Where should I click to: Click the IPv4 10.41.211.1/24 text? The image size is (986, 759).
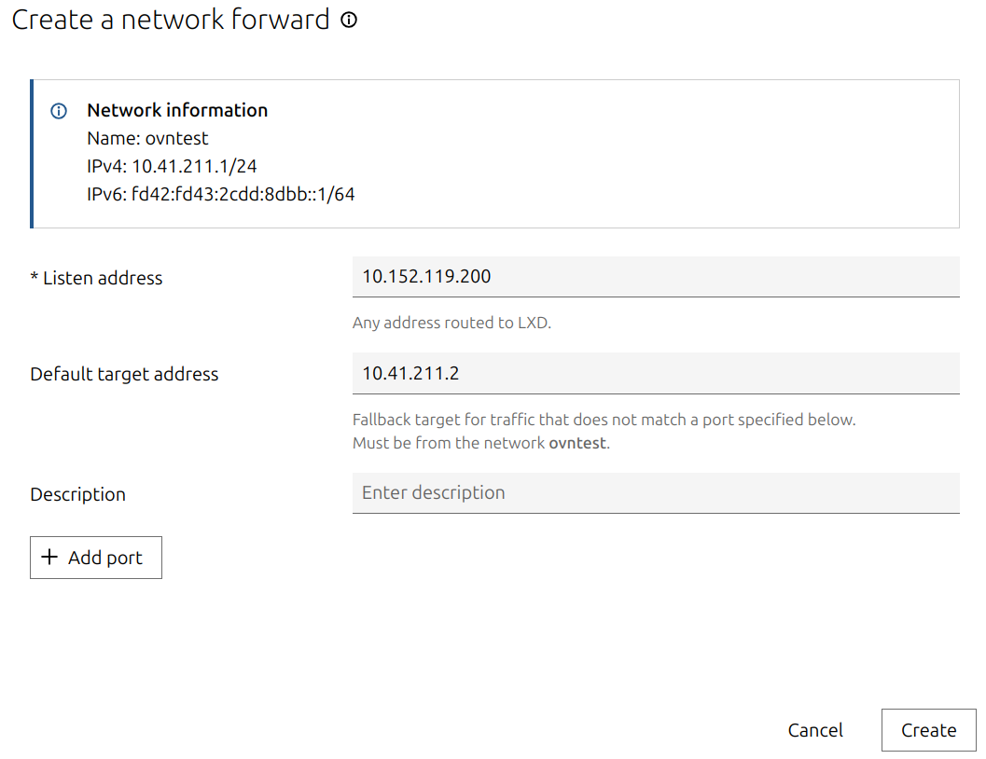point(172,166)
